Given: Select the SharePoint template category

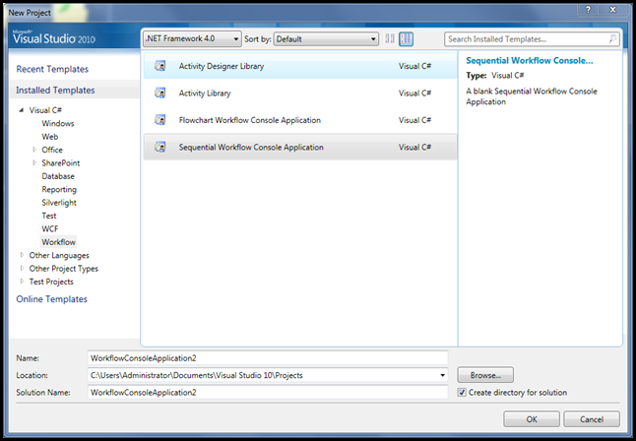Looking at the screenshot, I should tap(61, 163).
